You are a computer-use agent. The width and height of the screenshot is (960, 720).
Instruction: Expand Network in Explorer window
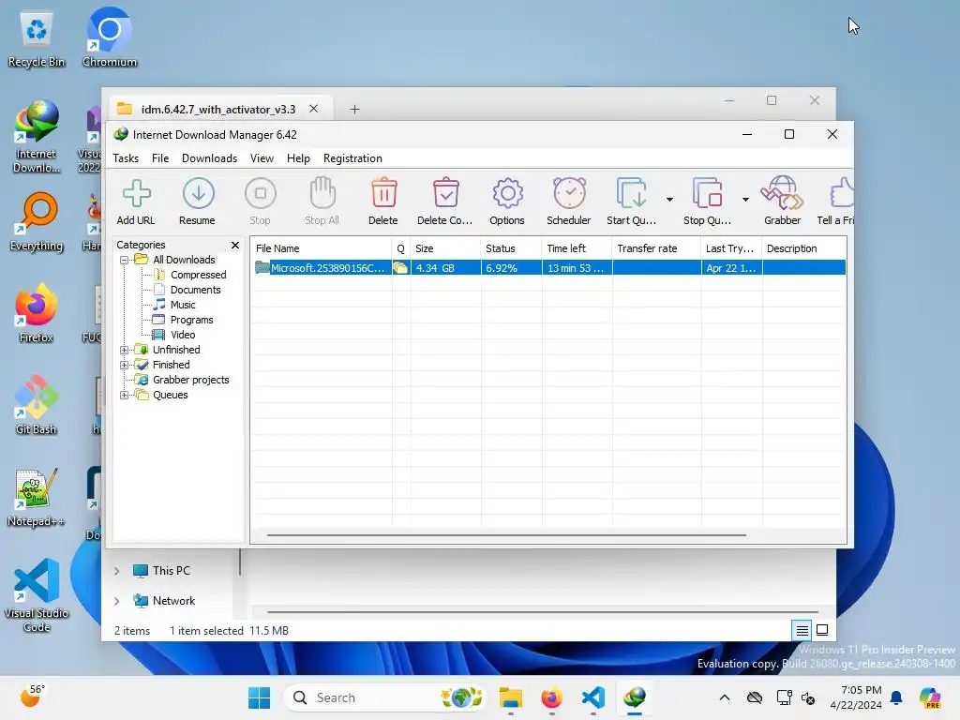pos(117,601)
